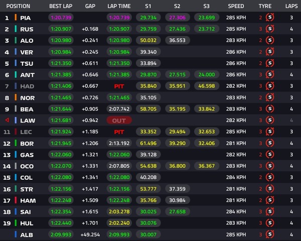The image size is (301, 241).
Task: Select the tyre compound icon for HAD
Action: [270, 86]
